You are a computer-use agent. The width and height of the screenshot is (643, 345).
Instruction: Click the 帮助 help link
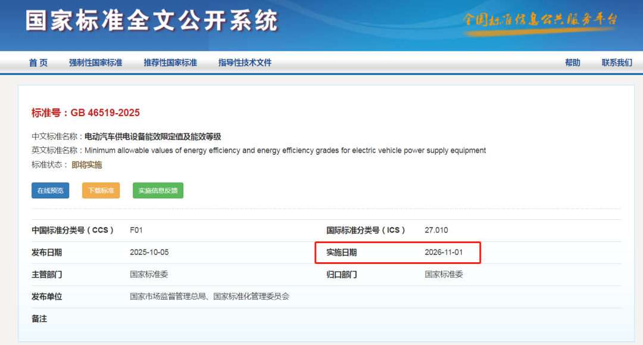(572, 63)
